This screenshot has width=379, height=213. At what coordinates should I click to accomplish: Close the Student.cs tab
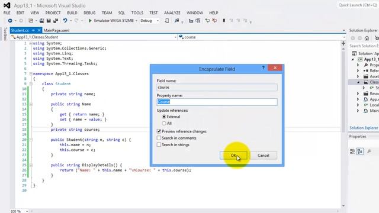pyautogui.click(x=38, y=30)
